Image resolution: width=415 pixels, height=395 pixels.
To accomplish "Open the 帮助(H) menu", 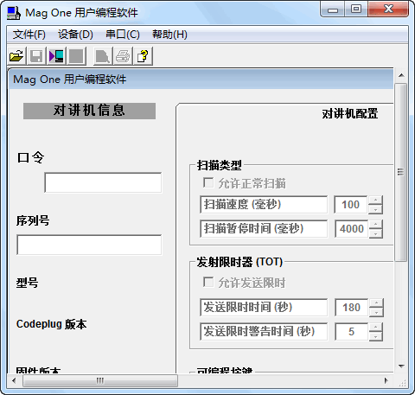I will (x=169, y=35).
